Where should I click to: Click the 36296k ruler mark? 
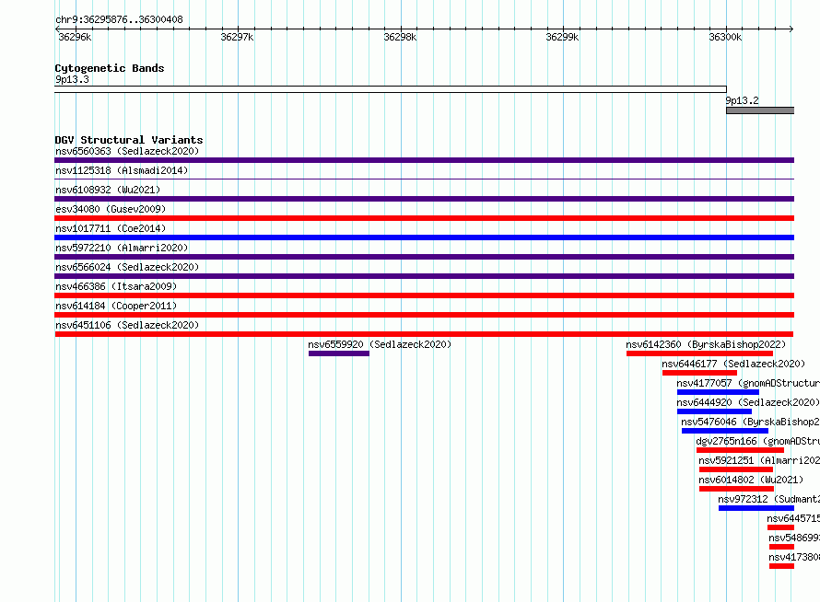75,37
